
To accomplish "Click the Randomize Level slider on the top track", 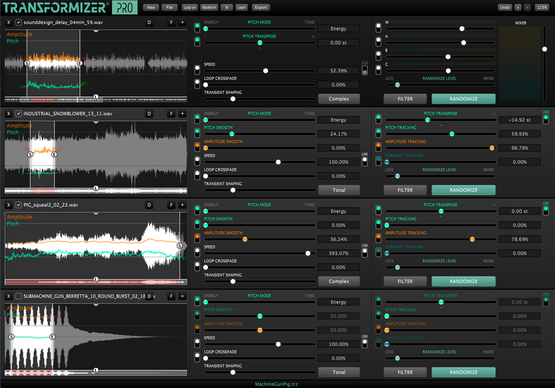I will point(396,85).
